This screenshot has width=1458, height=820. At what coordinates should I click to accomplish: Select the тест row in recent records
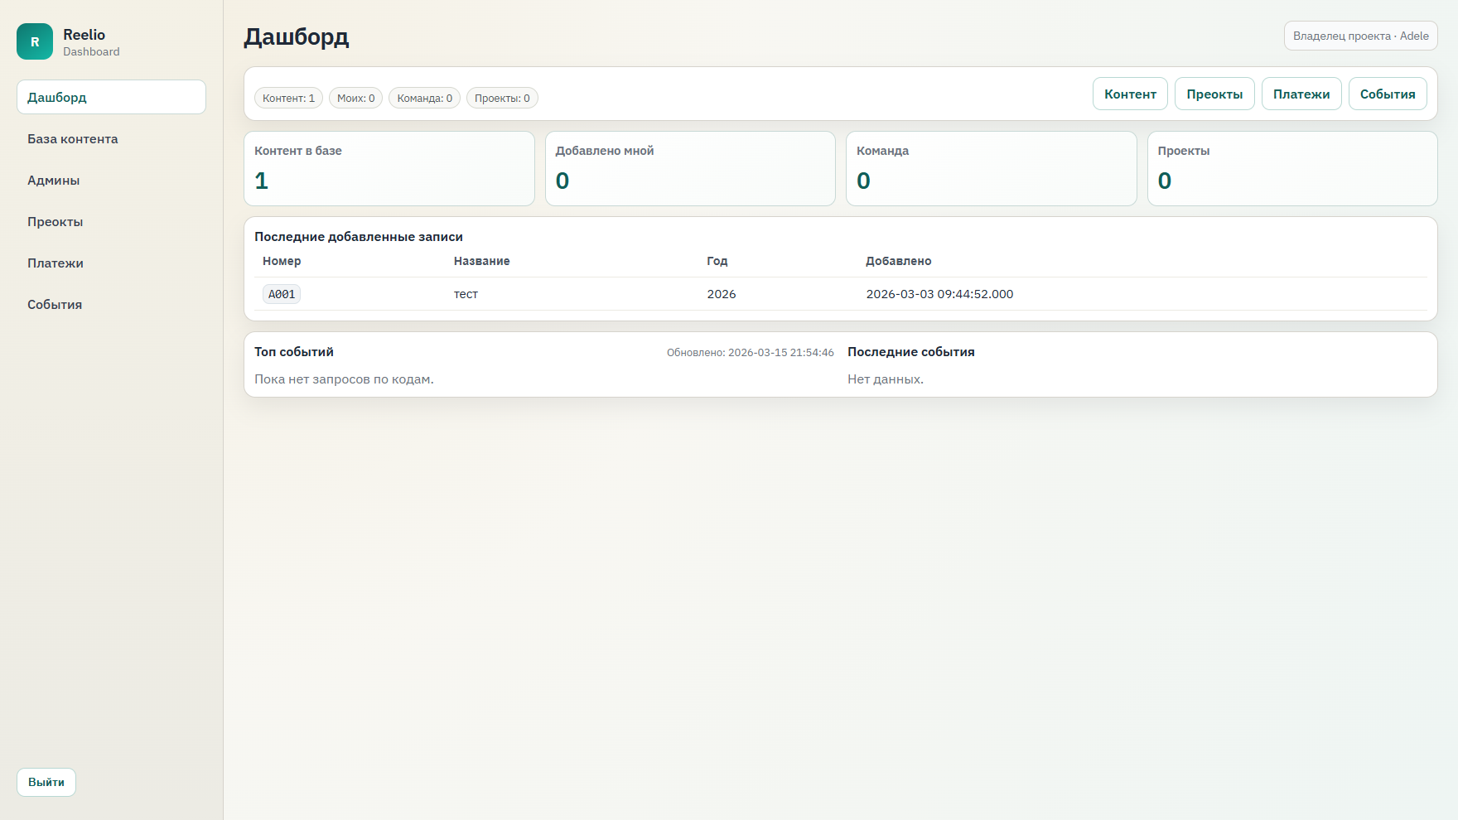point(466,293)
